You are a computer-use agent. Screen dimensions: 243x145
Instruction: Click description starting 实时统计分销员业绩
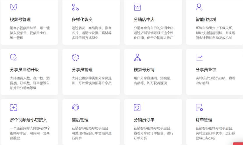pyautogui.click(x=215, y=81)
